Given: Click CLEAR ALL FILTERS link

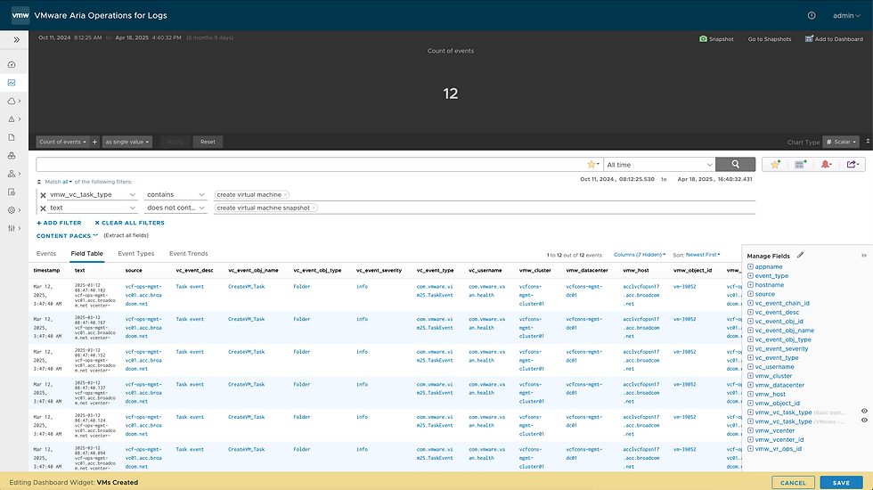Looking at the screenshot, I should [x=130, y=223].
